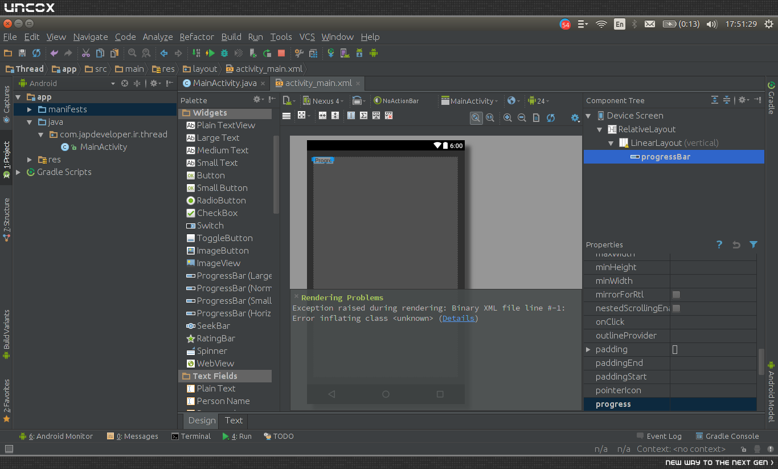Click the Properties panel scrollbar

[761, 361]
